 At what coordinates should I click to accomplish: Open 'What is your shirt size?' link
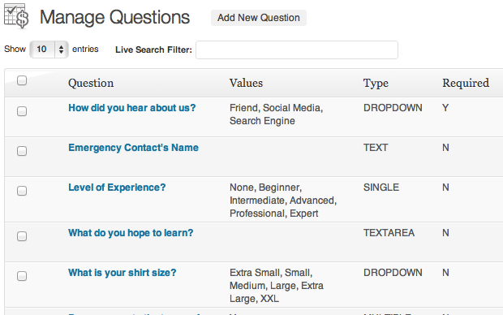coord(123,273)
